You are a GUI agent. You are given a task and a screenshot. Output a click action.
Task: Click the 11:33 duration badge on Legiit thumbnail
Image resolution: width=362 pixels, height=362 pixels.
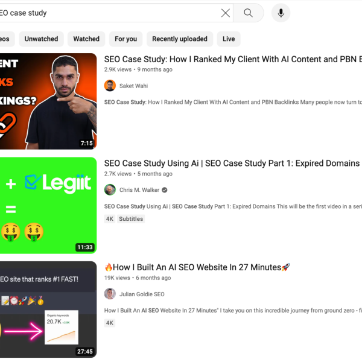click(84, 247)
